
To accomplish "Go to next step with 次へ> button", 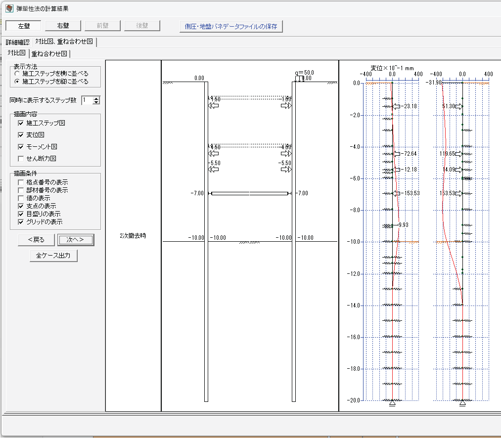I will tap(76, 240).
